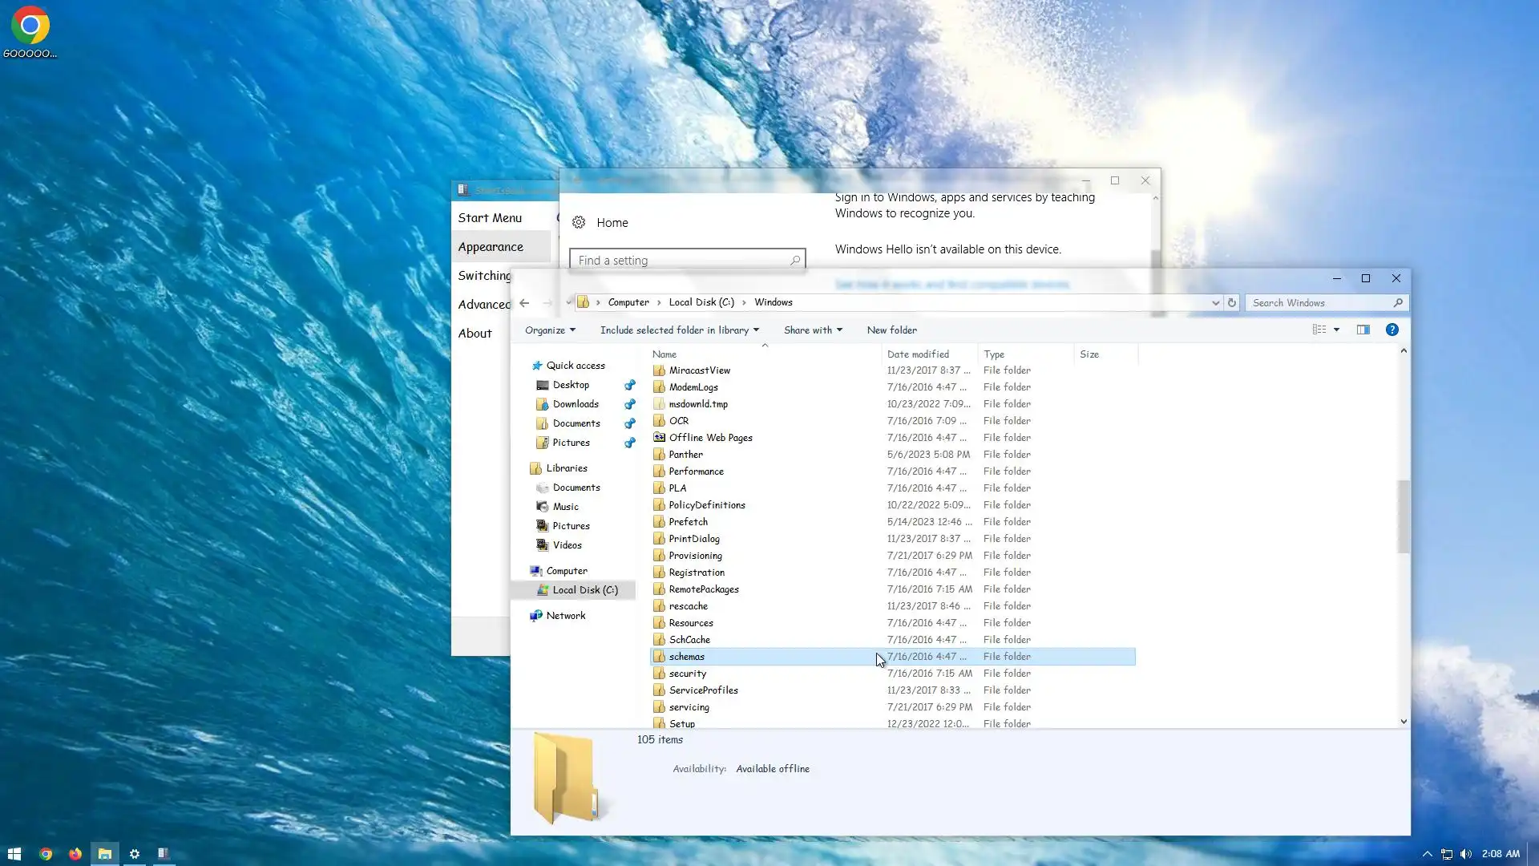Open Explorer help question-mark icon
This screenshot has width=1539, height=866.
click(x=1392, y=330)
